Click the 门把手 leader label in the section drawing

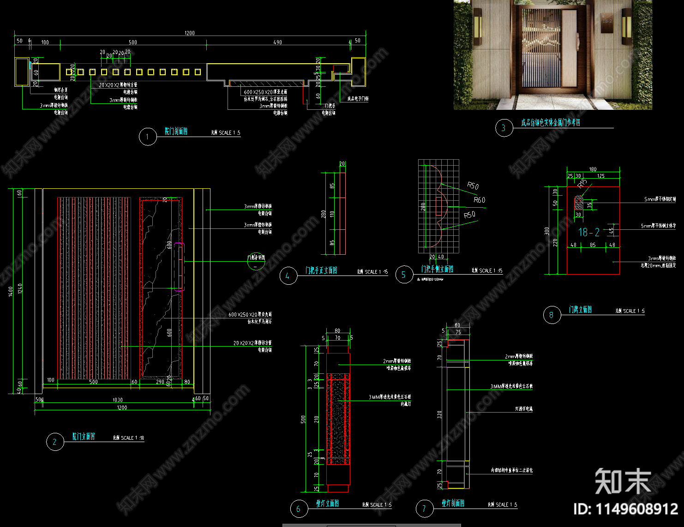click(330, 106)
